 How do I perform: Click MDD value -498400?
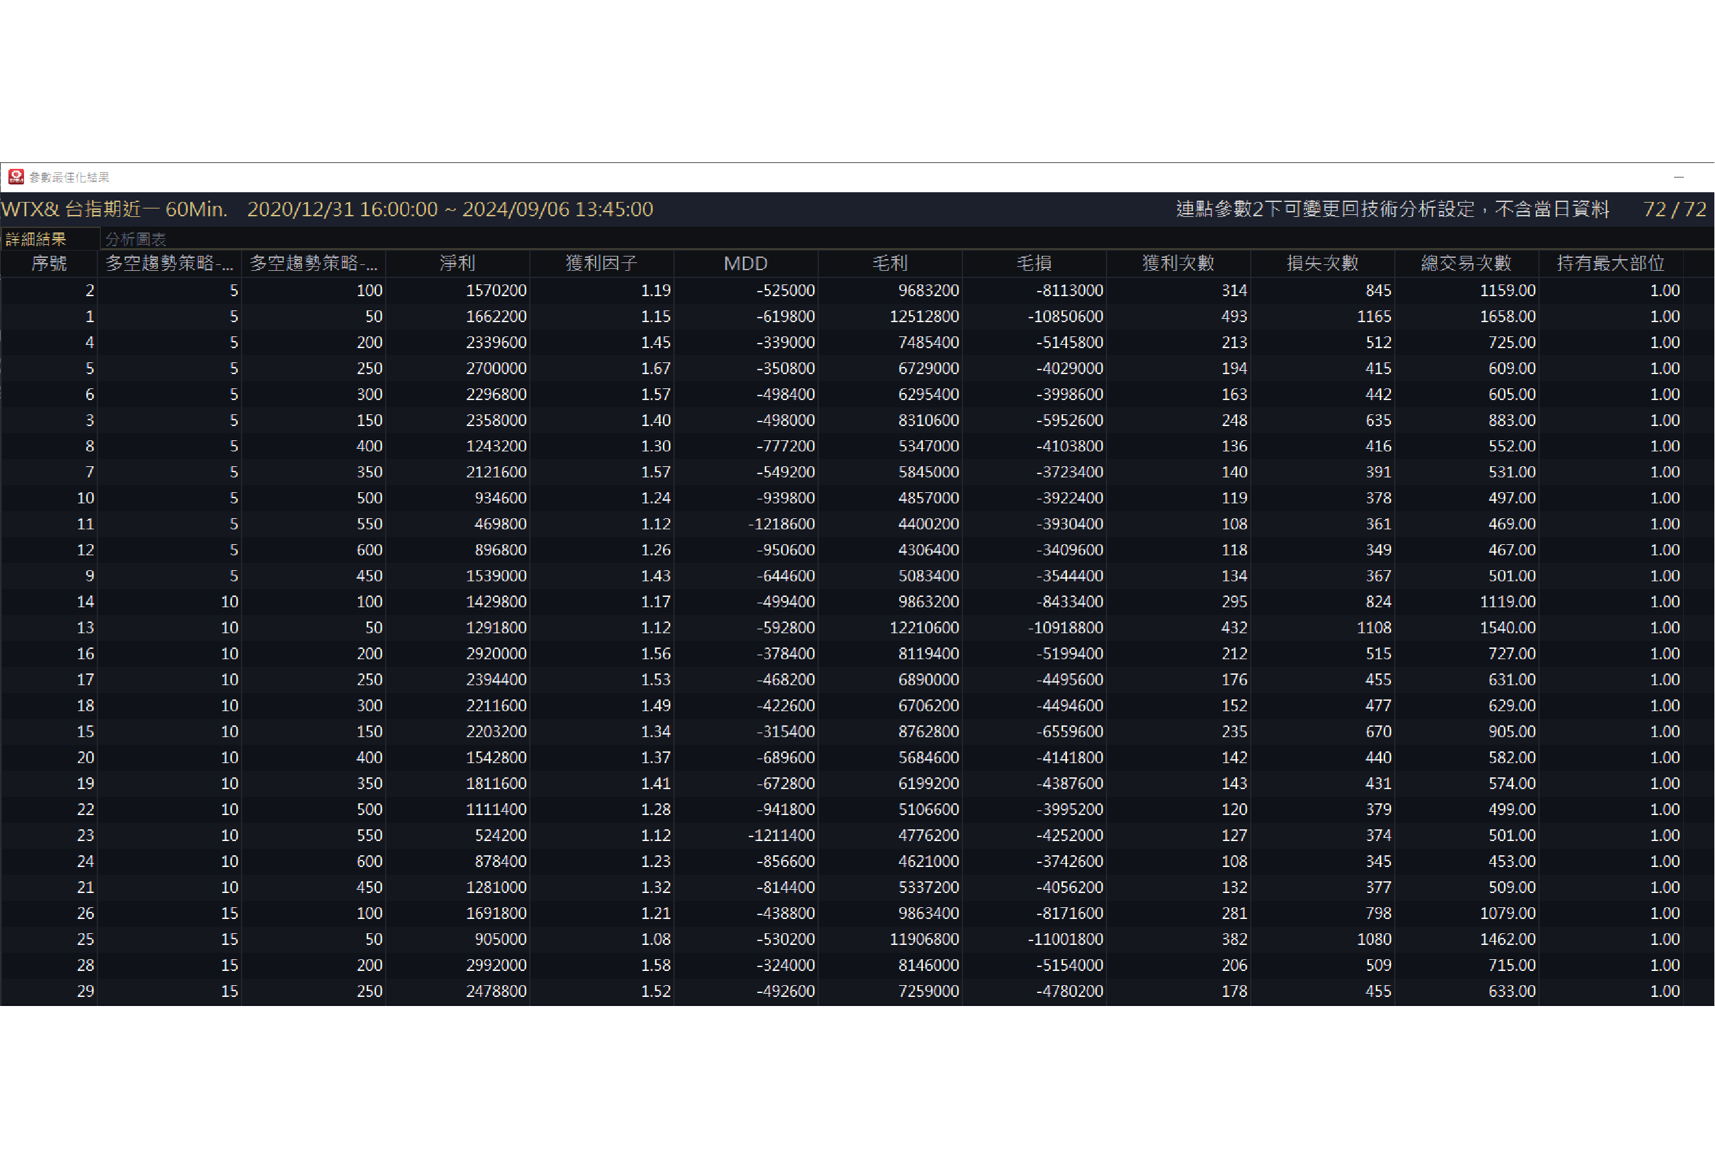pos(785,394)
